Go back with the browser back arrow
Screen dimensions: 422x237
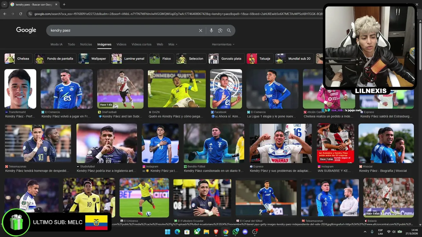[5, 14]
